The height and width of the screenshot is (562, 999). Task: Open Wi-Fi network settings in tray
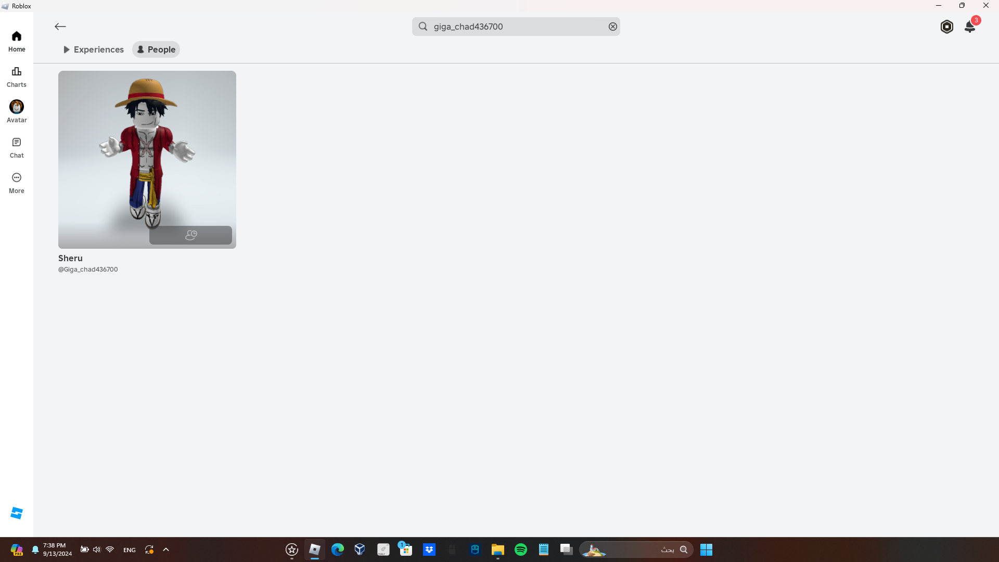coord(110,550)
